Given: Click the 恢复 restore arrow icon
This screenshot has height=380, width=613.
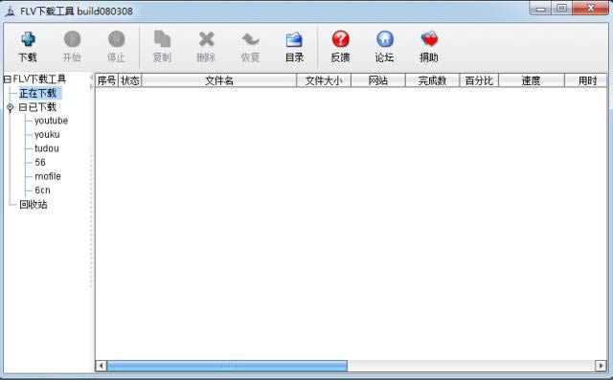Looking at the screenshot, I should pyautogui.click(x=250, y=39).
